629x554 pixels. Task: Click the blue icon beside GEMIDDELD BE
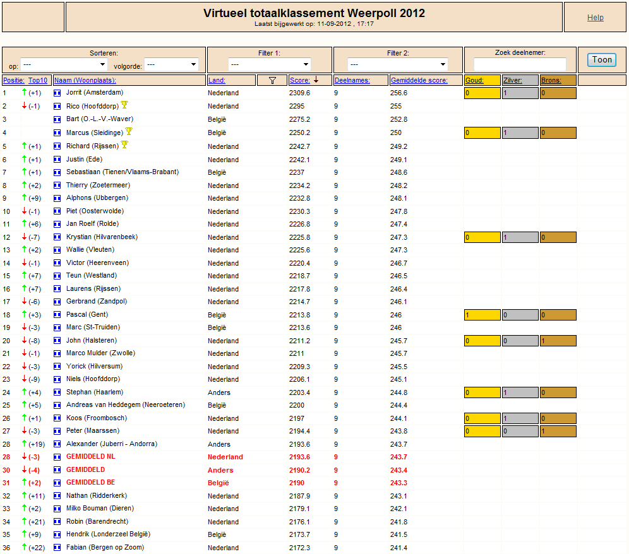(x=57, y=483)
